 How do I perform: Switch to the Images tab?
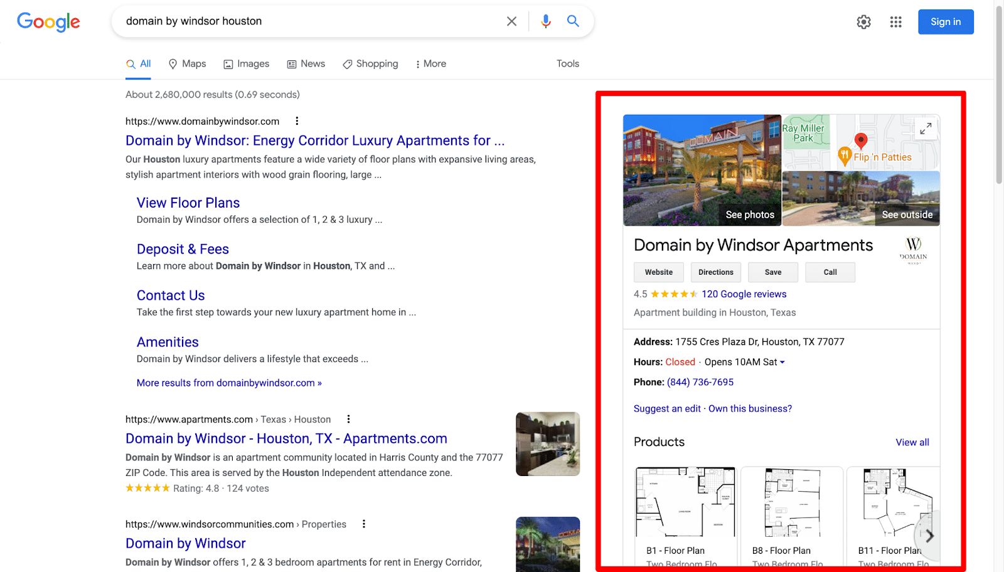point(247,64)
